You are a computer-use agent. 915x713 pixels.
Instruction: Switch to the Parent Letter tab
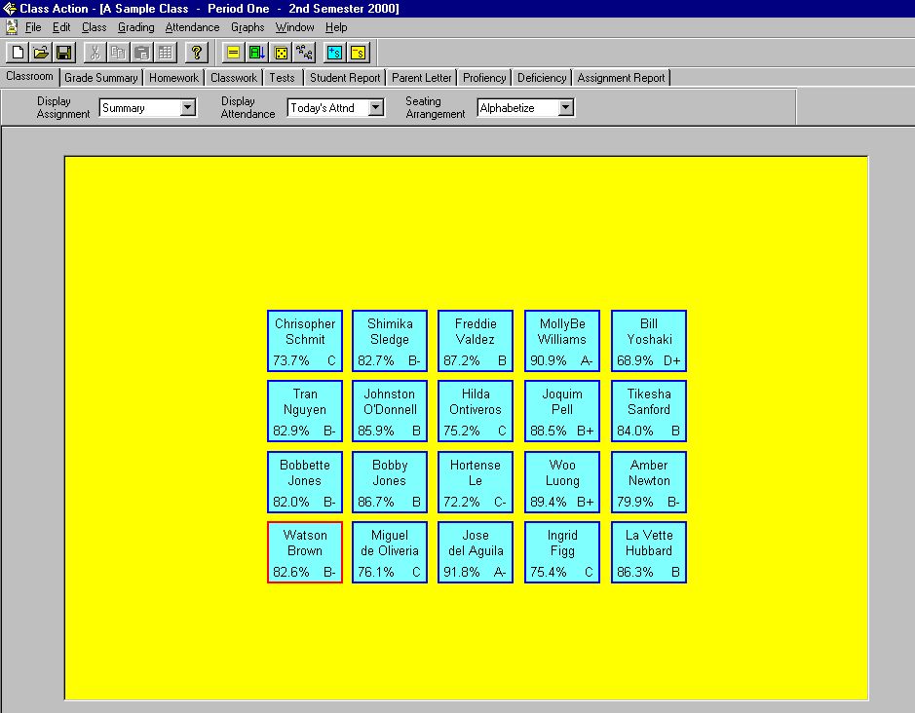(x=421, y=78)
